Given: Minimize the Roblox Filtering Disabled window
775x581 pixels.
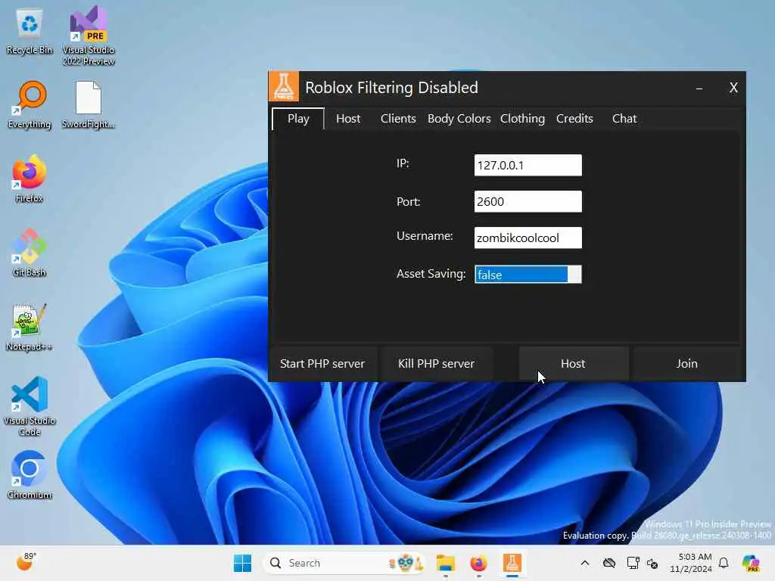Looking at the screenshot, I should (x=699, y=88).
